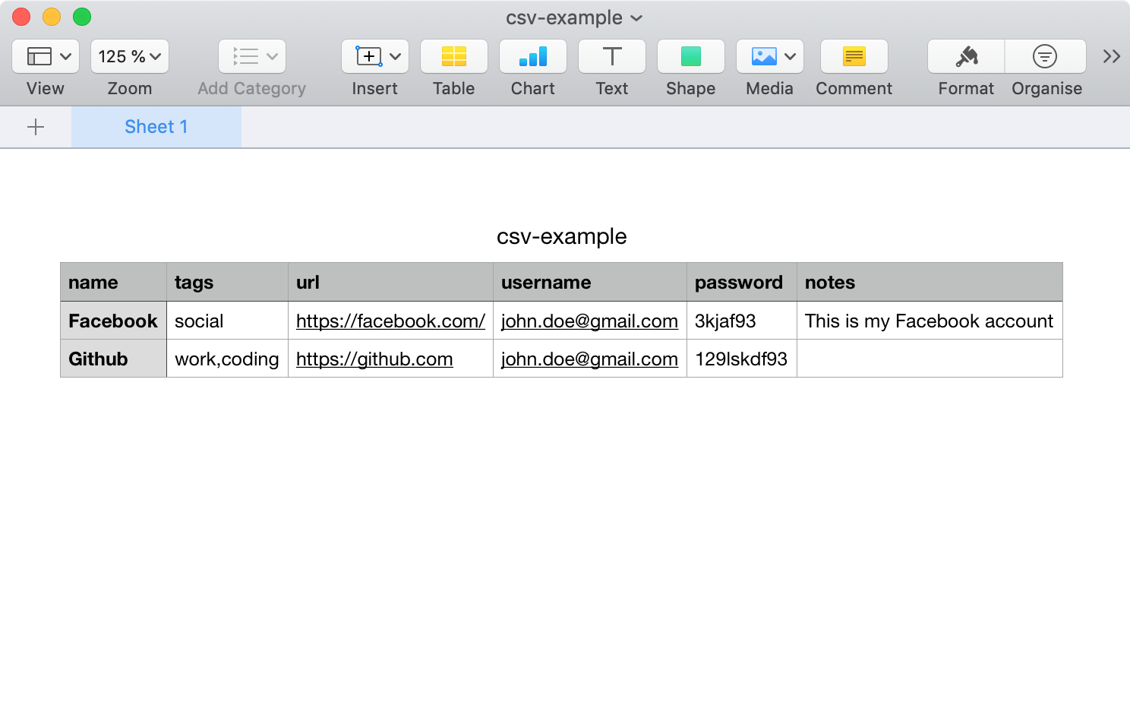Add a new Table from toolbar
The height and width of the screenshot is (705, 1130).
pos(454,57)
